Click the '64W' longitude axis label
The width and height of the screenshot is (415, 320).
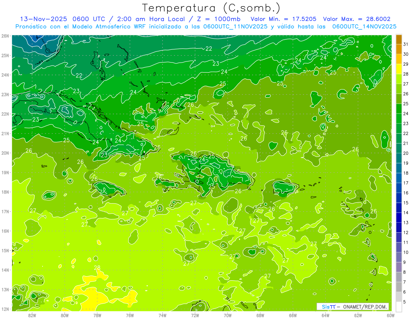[x=325, y=315]
